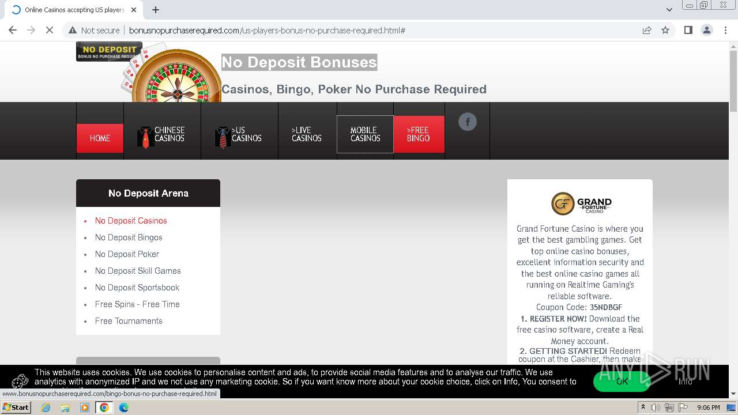Open the Mobile Casinos nav item
Image resolution: width=738 pixels, height=415 pixels.
coord(366,134)
